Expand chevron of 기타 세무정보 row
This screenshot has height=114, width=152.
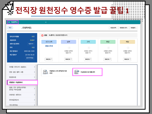(35, 105)
